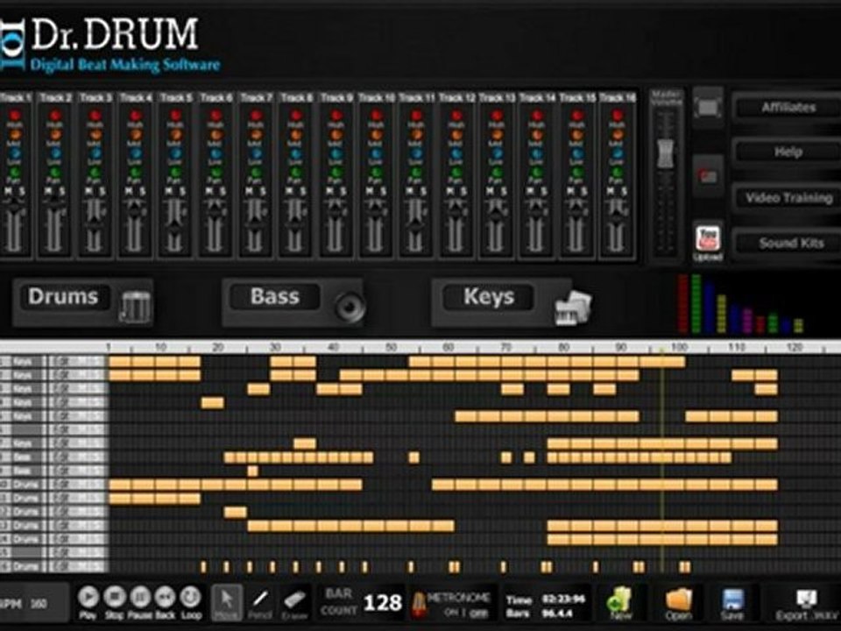This screenshot has width=841, height=631.
Task: Turn the metronome OFF
Action: tap(478, 613)
